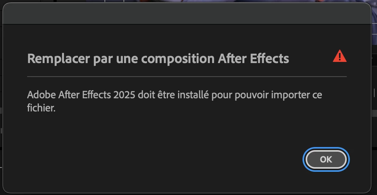Click '2025' in the warning message

tap(124, 95)
